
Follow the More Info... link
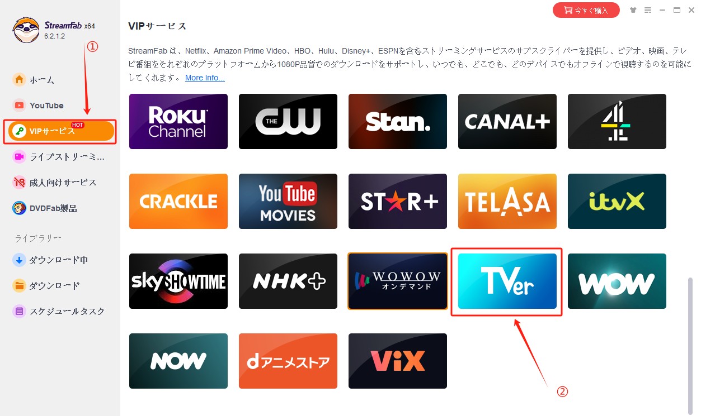pos(205,78)
